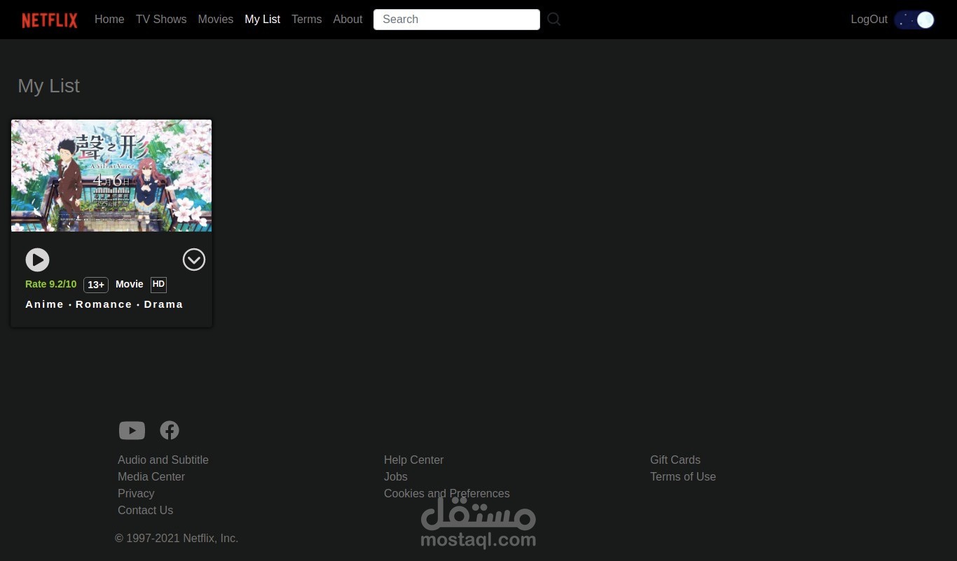The height and width of the screenshot is (561, 957).
Task: Open About in navbar
Action: coord(347,20)
